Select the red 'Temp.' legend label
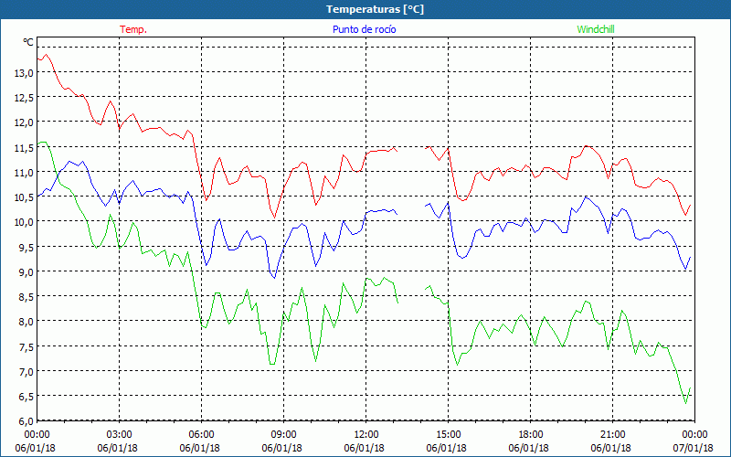Image resolution: width=731 pixels, height=457 pixels. 133,29
